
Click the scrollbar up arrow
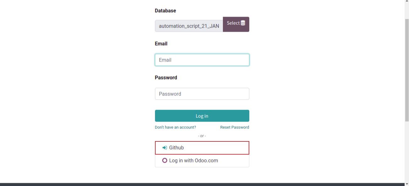pos(407,2)
